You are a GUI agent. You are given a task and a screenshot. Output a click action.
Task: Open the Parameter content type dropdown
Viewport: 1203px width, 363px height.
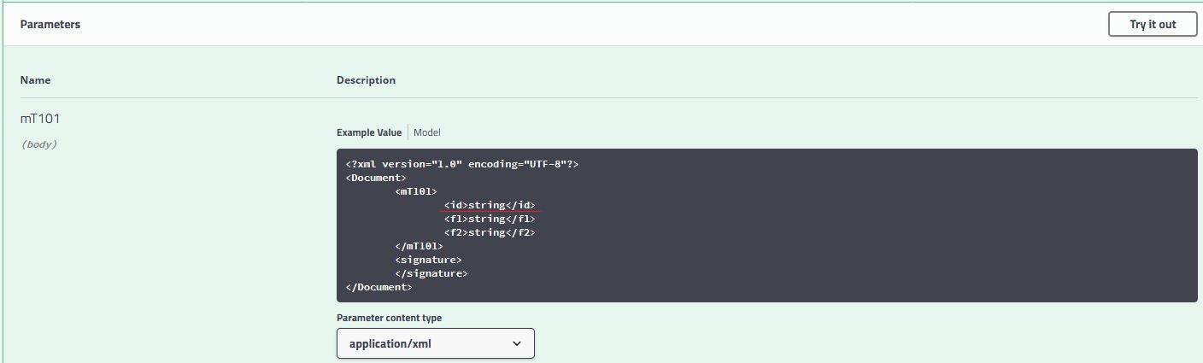click(436, 343)
